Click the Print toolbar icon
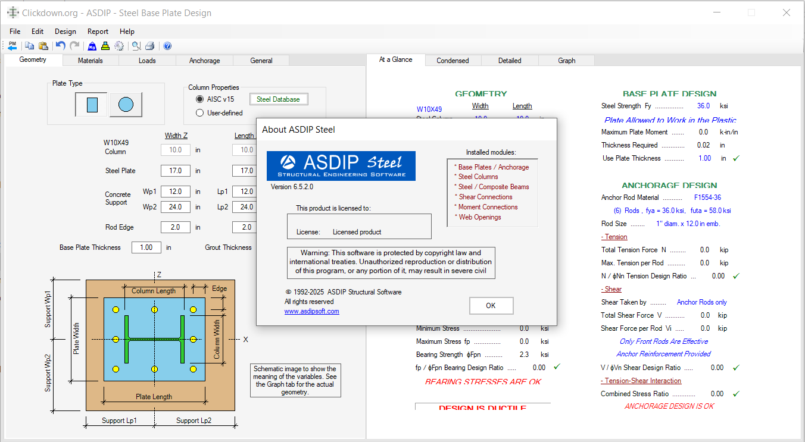Image resolution: width=805 pixels, height=442 pixels. coord(151,46)
